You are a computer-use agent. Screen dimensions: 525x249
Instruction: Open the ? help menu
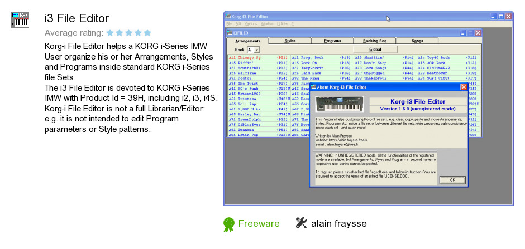[x=293, y=24]
